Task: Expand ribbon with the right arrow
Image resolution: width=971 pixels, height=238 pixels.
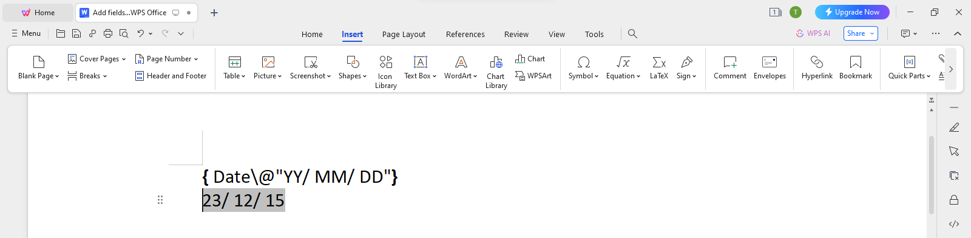Action: 951,69
